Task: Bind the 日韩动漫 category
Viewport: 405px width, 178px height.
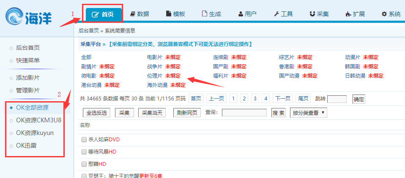Action: click(x=375, y=76)
